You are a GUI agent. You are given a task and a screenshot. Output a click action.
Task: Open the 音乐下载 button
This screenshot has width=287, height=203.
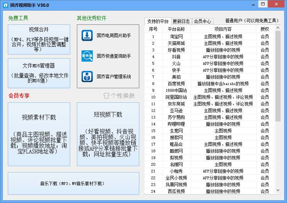(73, 184)
